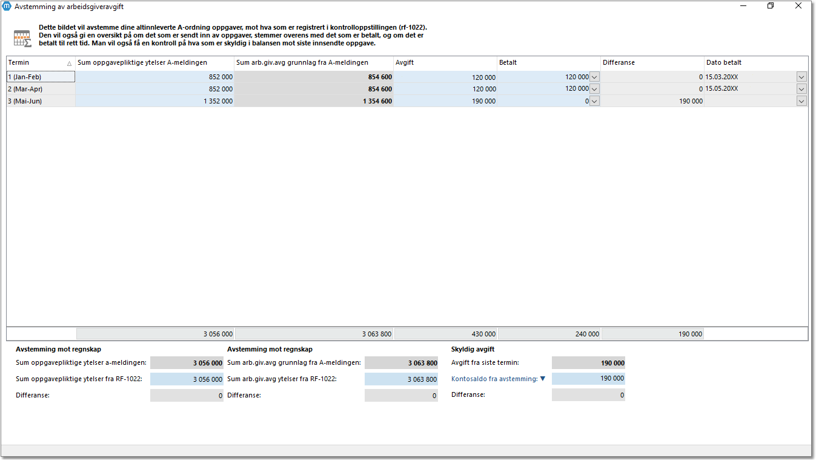Click Sum oppgavepliktige ytelser a-meldingen value
The image size is (816, 461).
coord(187,363)
